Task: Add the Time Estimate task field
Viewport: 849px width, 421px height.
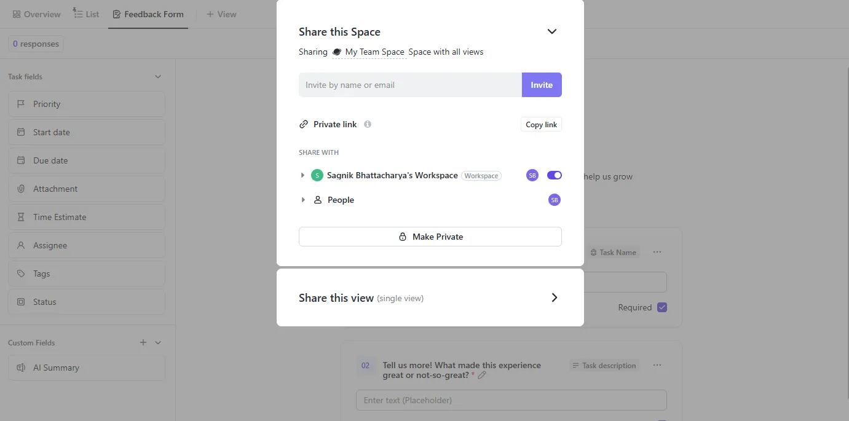Action: point(87,217)
